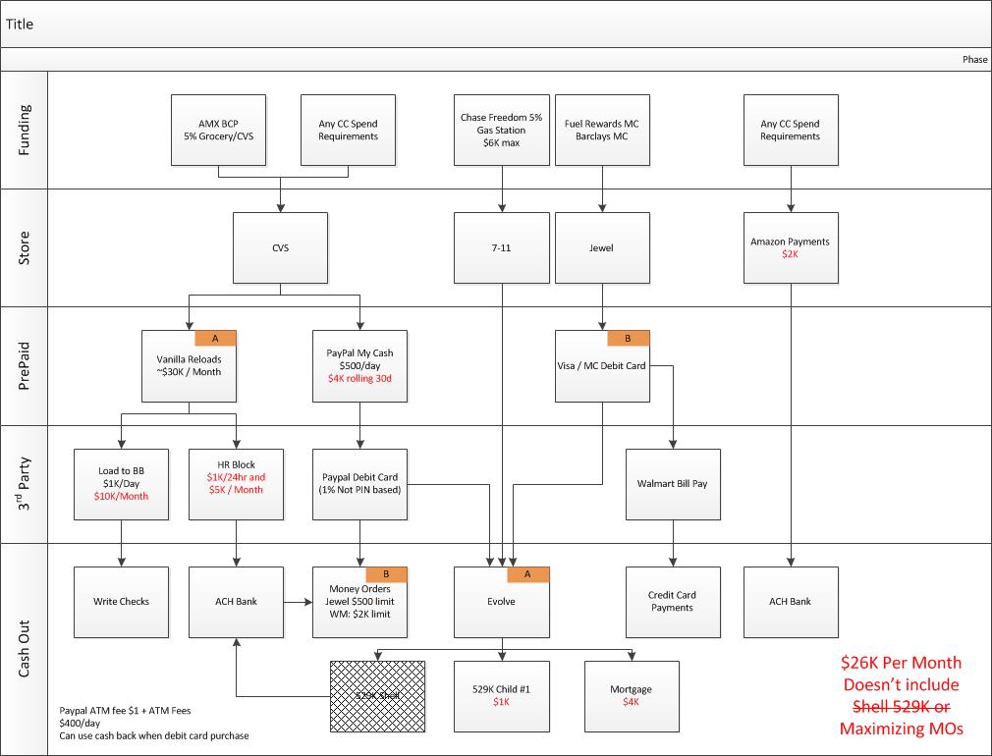Select the Credit Card Payments box

673,602
